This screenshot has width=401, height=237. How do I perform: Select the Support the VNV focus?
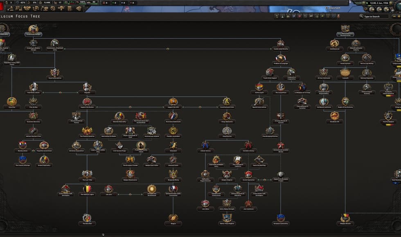click(173, 103)
